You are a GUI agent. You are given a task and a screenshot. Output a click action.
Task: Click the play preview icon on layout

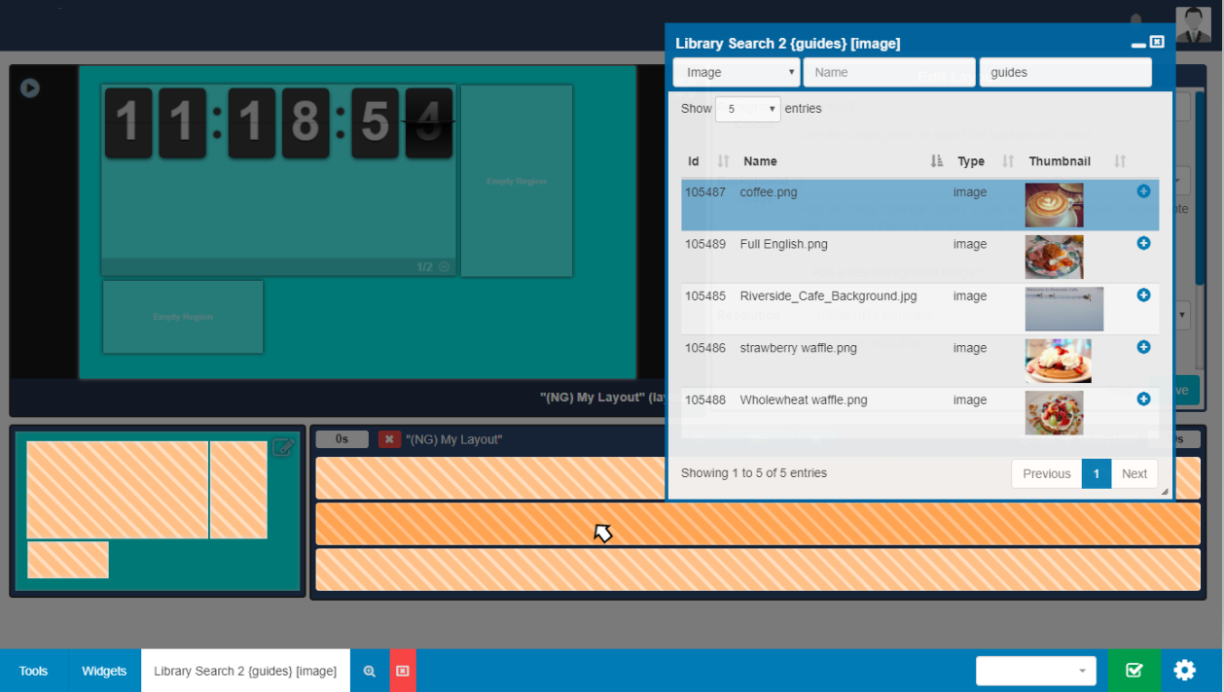click(x=30, y=88)
